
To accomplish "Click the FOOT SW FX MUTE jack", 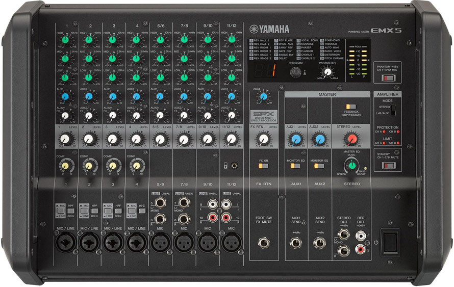I will coord(264,243).
